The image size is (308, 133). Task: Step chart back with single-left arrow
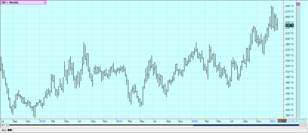pyautogui.click(x=7, y=125)
